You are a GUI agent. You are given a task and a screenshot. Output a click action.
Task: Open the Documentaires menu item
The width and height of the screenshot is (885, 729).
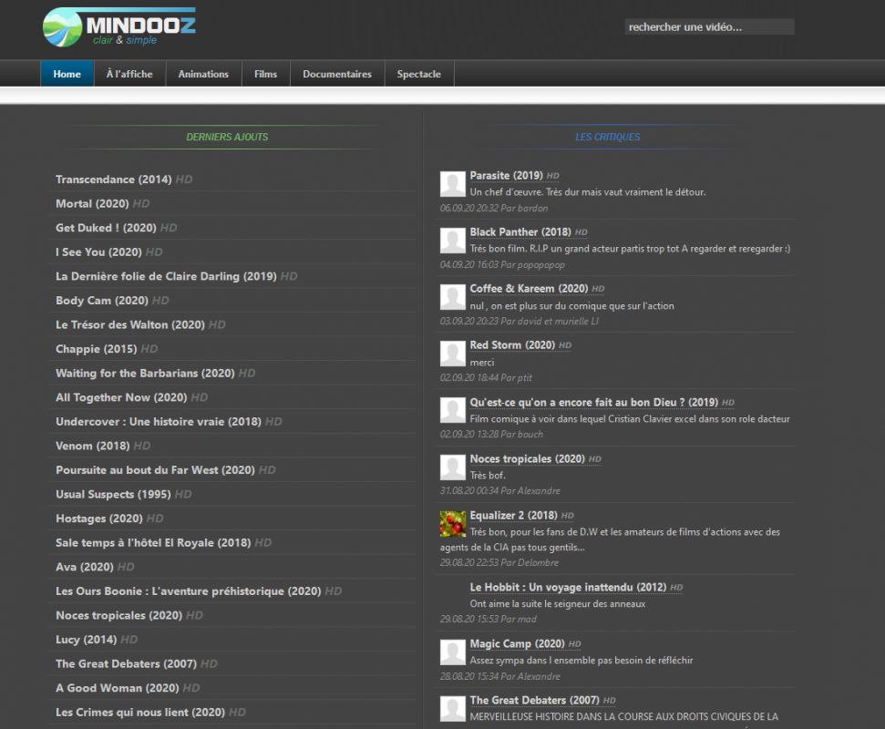pos(337,74)
